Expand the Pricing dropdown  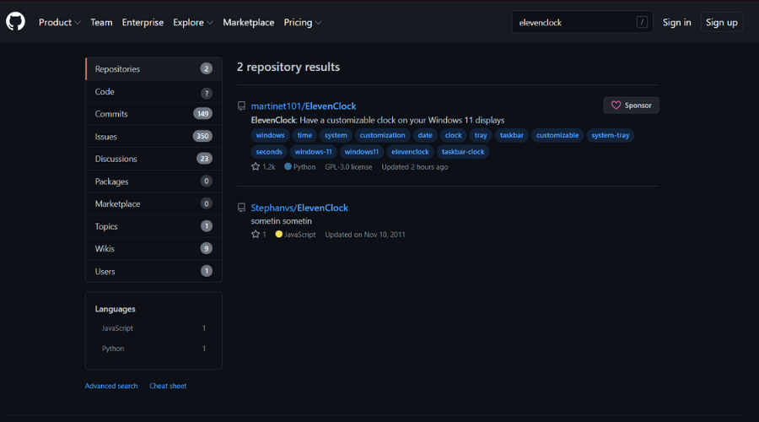(x=302, y=23)
